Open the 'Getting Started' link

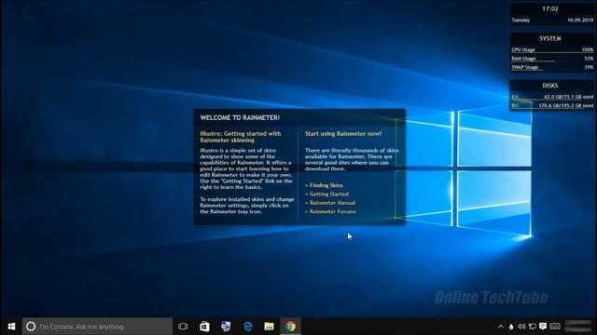329,194
